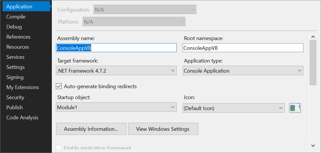
Task: Uncheck Auto-generate binding redirects
Action: pyautogui.click(x=59, y=86)
